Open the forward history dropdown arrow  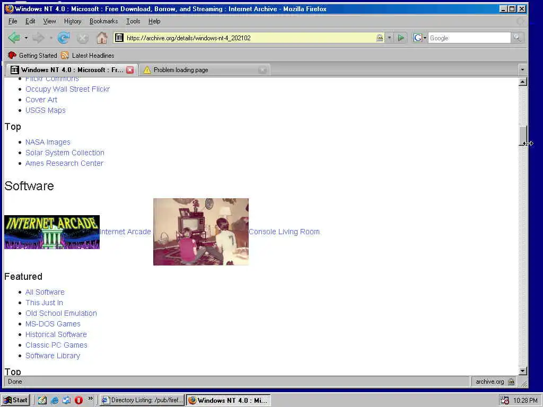coord(51,38)
